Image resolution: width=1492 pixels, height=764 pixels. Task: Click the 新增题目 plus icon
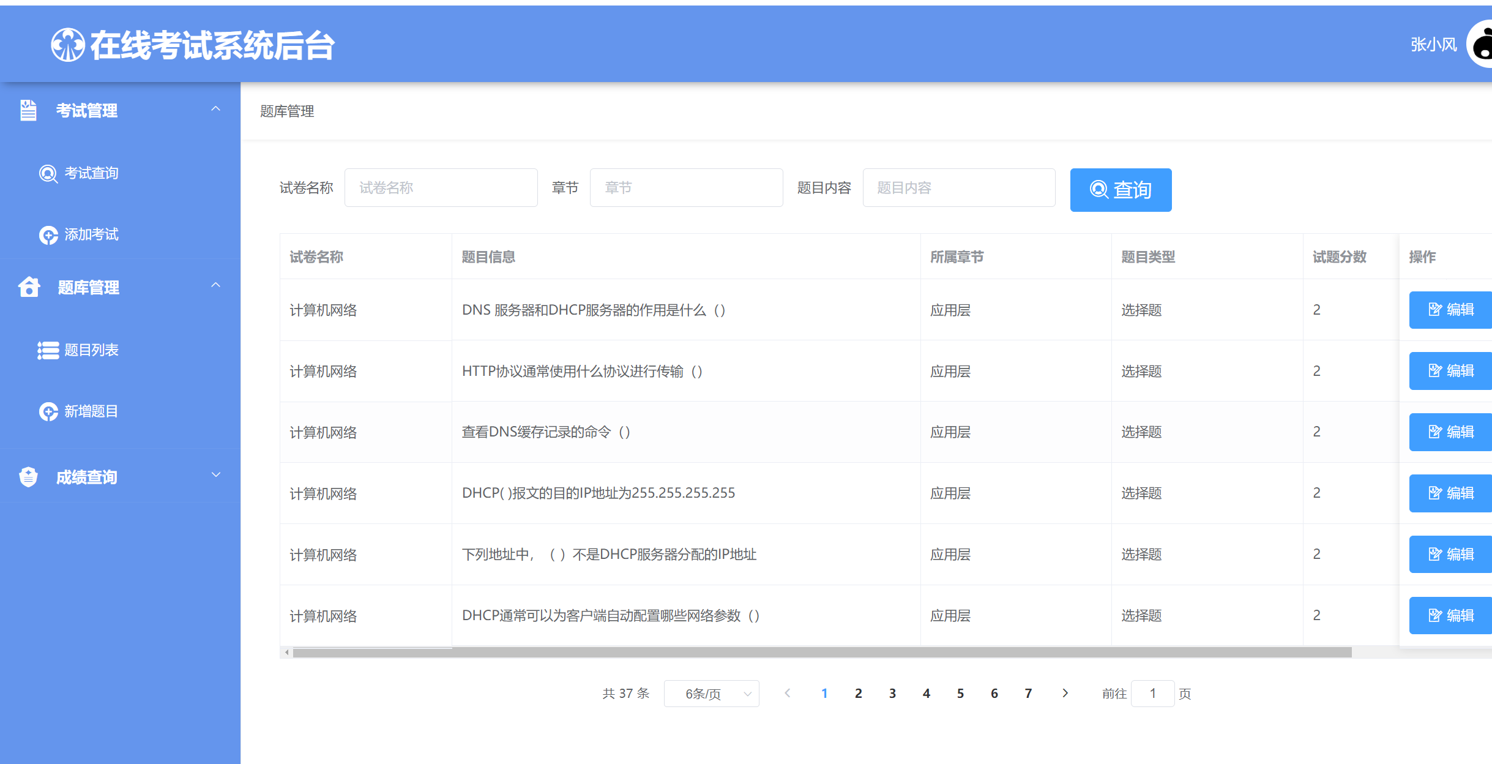[48, 411]
